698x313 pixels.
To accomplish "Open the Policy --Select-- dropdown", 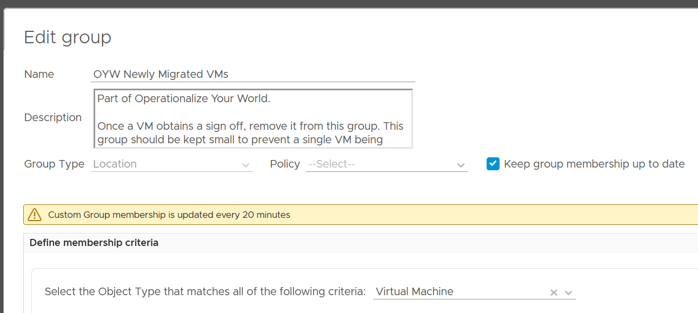I will [387, 164].
